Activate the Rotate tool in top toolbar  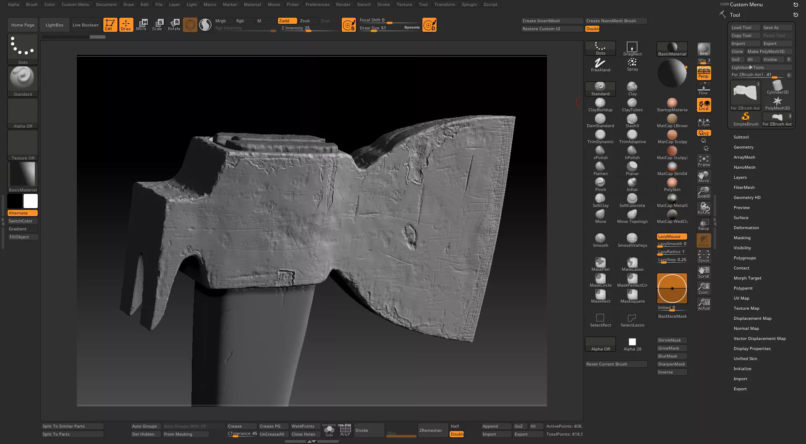(x=174, y=24)
